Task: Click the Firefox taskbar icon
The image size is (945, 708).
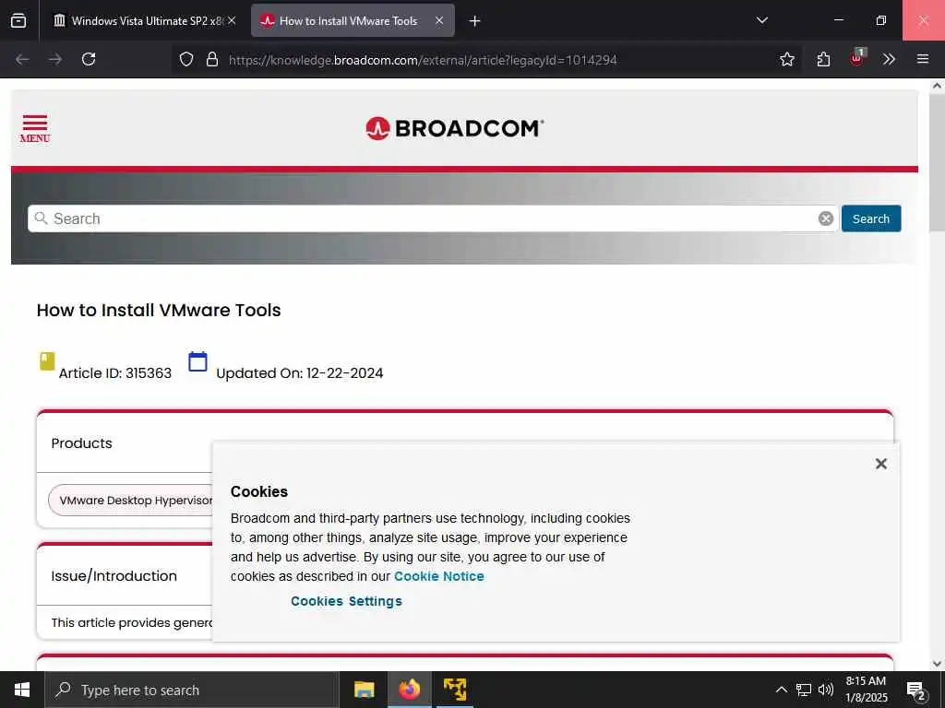Action: click(409, 690)
